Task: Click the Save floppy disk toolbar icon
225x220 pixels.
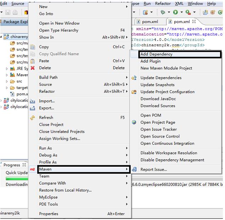Action: coord(8,12)
